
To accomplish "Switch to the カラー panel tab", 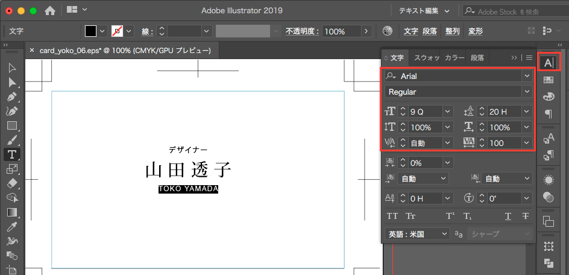I will [x=454, y=58].
